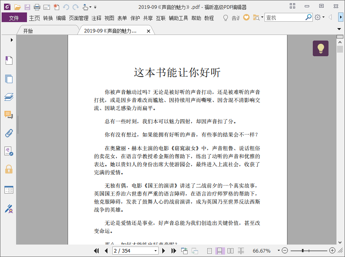Select continuous facing view mode
Viewport: 345px width, 257px height.
tap(241, 251)
